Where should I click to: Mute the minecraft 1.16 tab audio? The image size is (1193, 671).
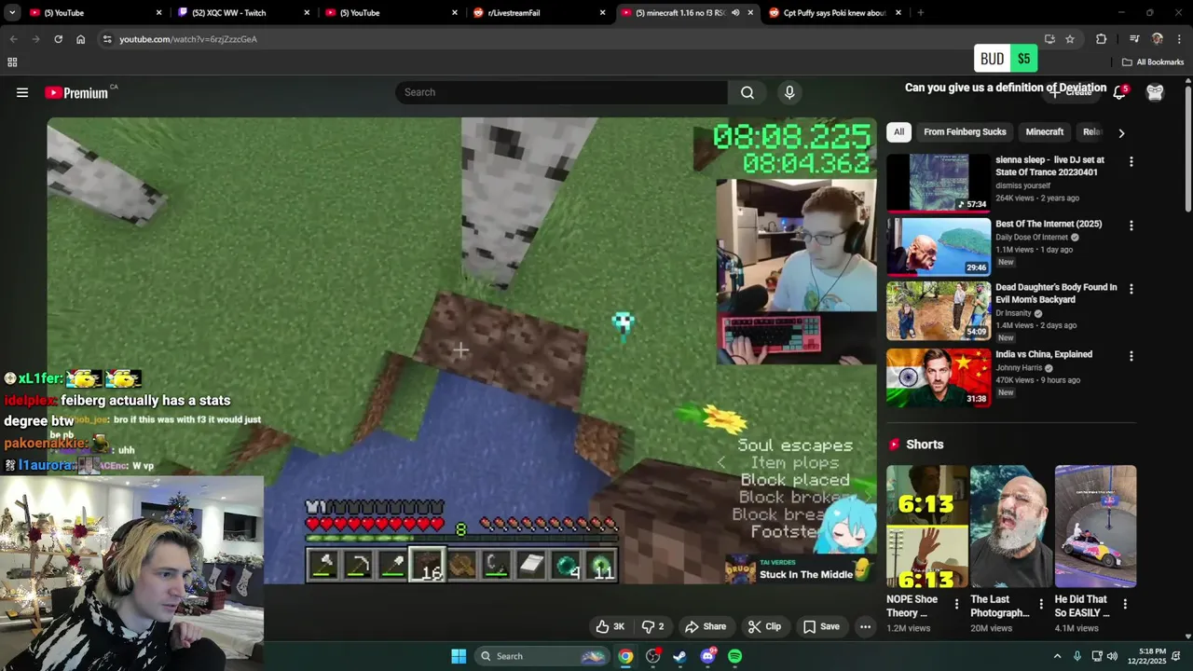coord(735,13)
